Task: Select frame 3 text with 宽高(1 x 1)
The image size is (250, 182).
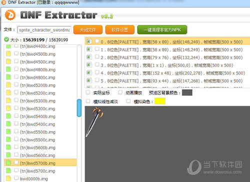Action: coord(167,65)
